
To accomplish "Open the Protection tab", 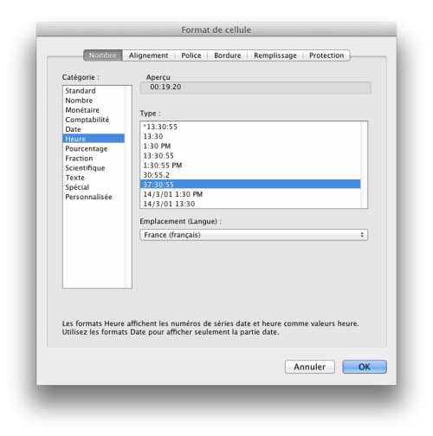I will coord(326,55).
